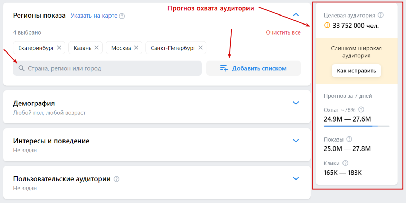Screen dimensions: 406x203
Task: Remove Екатеринбург region chip
Action: tap(59, 48)
